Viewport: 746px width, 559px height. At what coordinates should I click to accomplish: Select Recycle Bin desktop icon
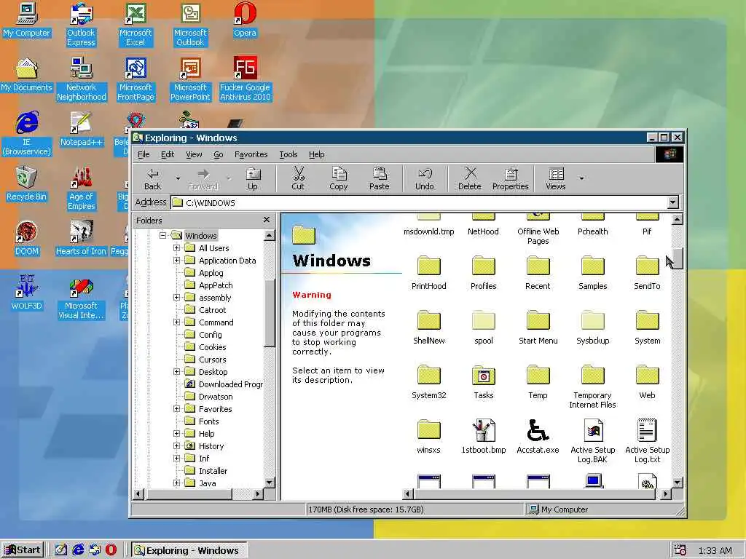26,184
